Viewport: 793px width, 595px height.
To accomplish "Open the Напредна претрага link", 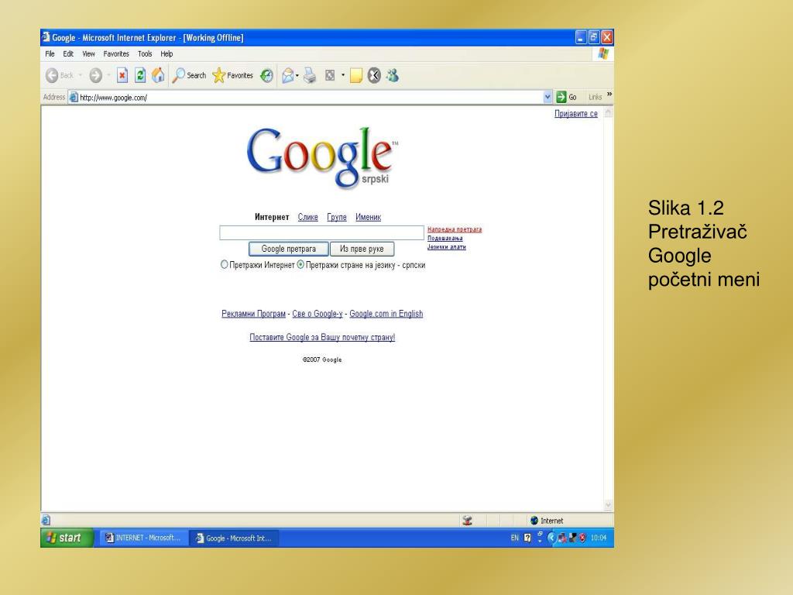I will (455, 229).
